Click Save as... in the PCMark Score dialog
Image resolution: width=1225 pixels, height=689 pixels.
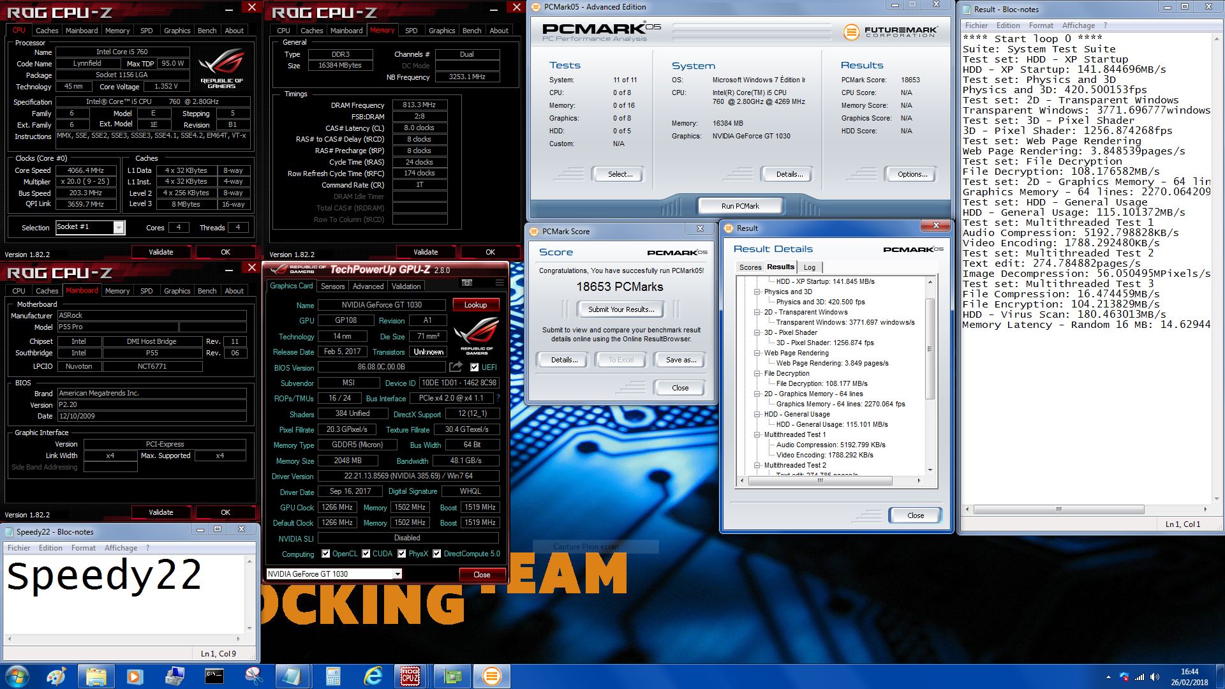680,360
